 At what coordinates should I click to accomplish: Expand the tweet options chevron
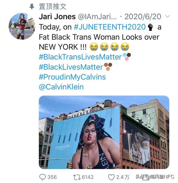pyautogui.click(x=167, y=16)
